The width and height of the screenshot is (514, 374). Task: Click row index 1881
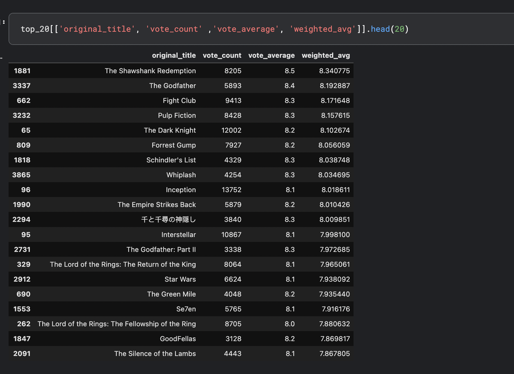tap(22, 71)
